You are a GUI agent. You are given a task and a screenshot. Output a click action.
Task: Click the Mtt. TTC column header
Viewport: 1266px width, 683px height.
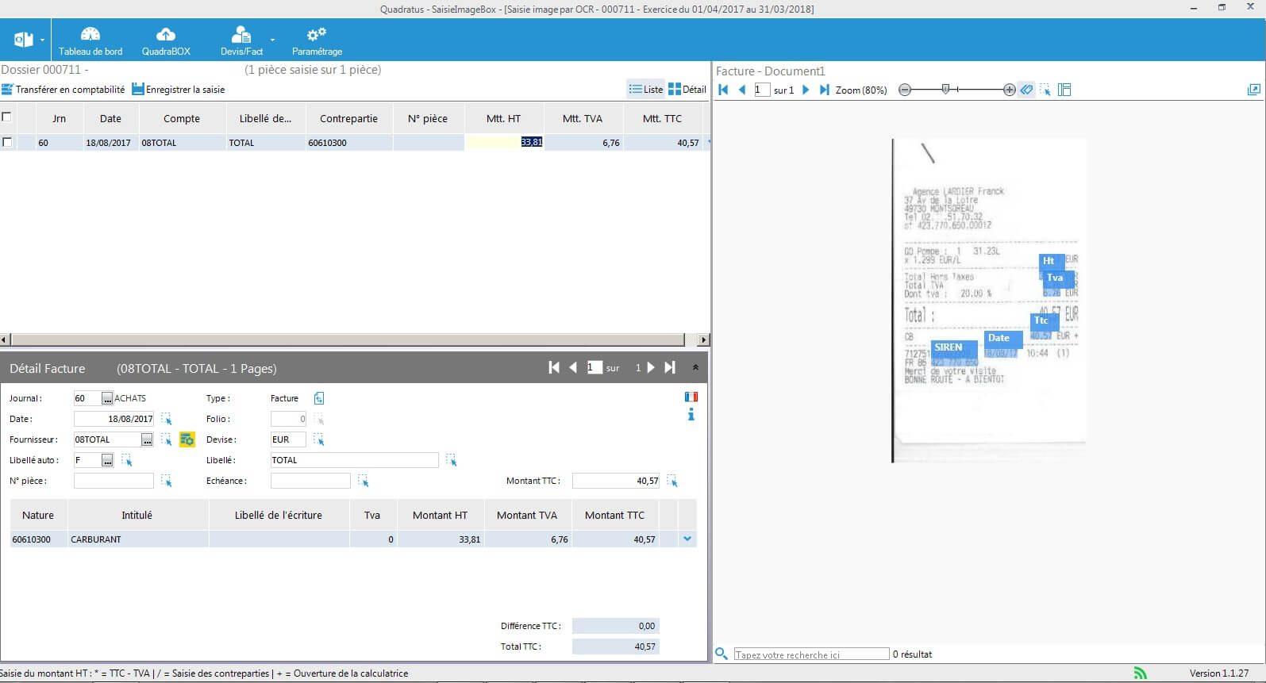[662, 118]
